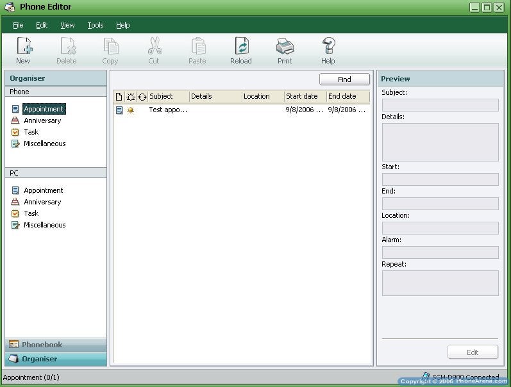511x387 pixels.
Task: Open the Help menu
Action: pyautogui.click(x=123, y=25)
